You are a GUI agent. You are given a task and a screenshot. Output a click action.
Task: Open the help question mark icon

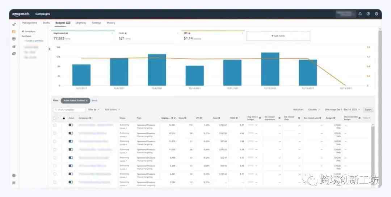point(368,14)
